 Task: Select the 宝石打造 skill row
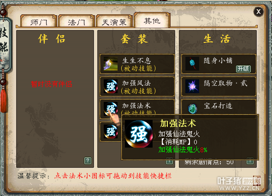(x=219, y=107)
